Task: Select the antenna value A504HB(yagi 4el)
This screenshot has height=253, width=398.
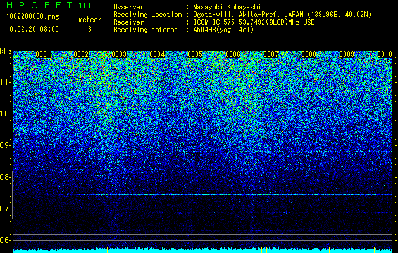Action: click(223, 30)
